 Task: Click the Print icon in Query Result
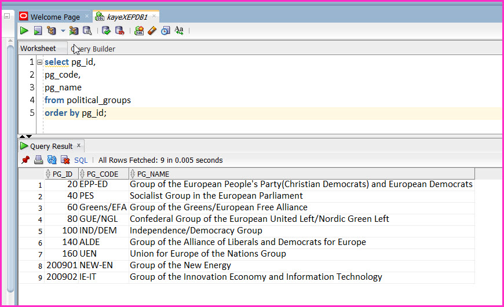[39, 160]
